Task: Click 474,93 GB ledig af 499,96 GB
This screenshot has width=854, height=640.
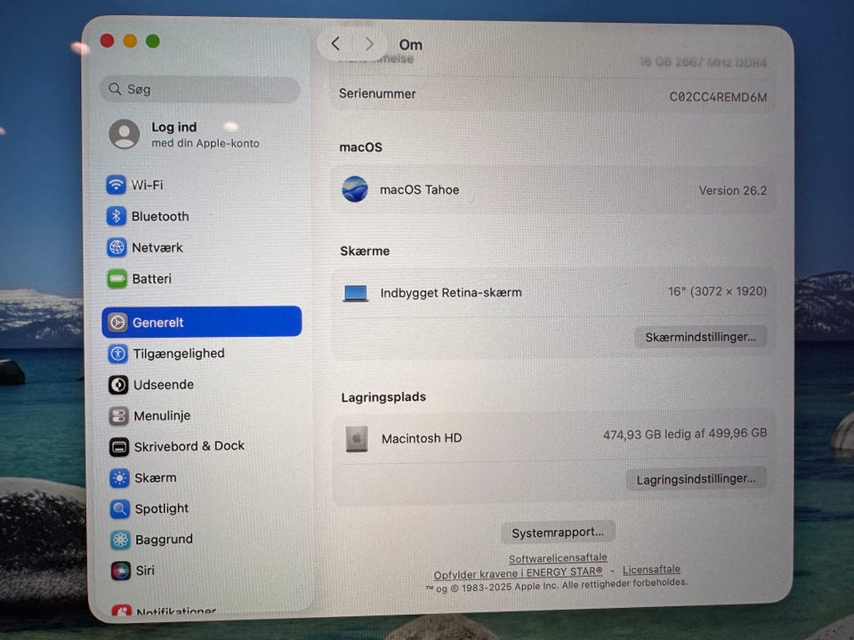Action: (685, 434)
